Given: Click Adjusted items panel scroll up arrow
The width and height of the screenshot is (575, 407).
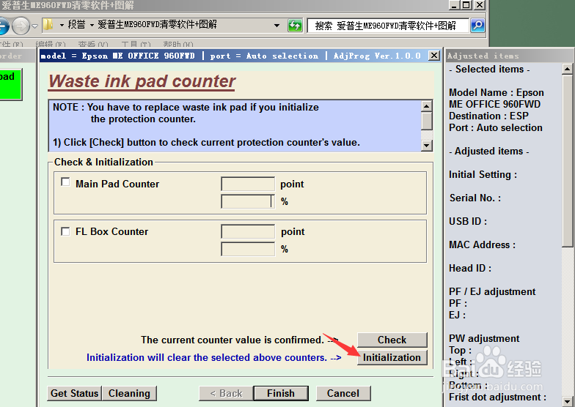Looking at the screenshot, I should (x=568, y=69).
